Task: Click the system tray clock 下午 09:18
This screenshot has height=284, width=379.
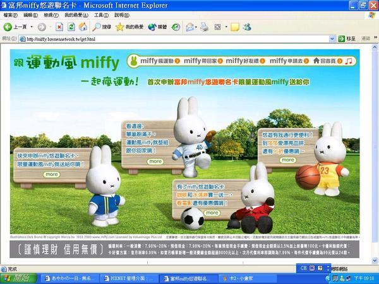Action: click(364, 279)
